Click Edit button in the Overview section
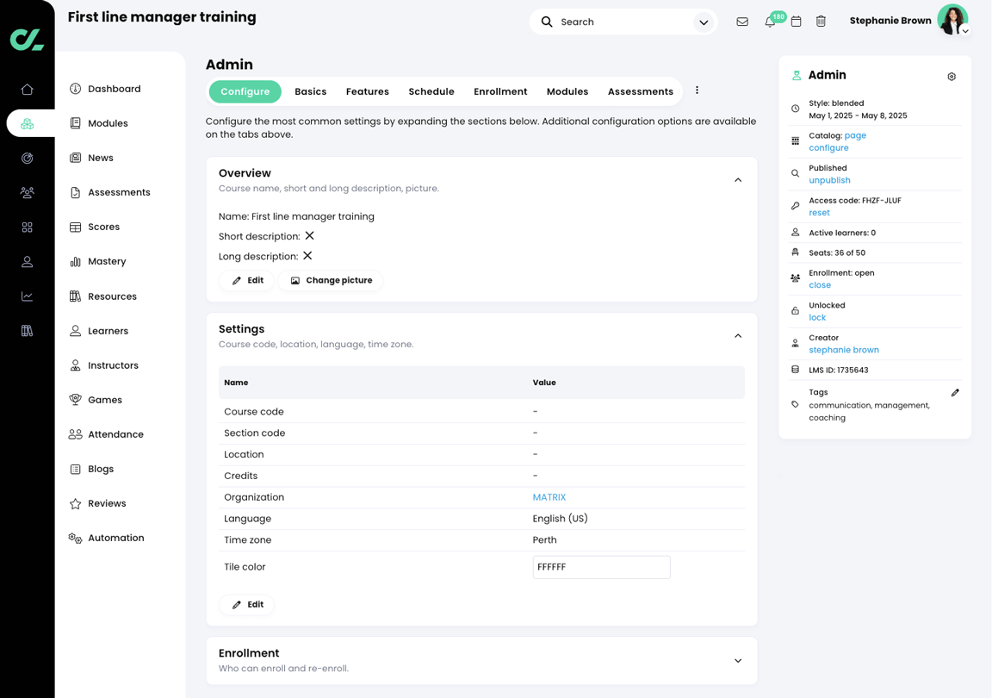This screenshot has height=698, width=992. 247,280
